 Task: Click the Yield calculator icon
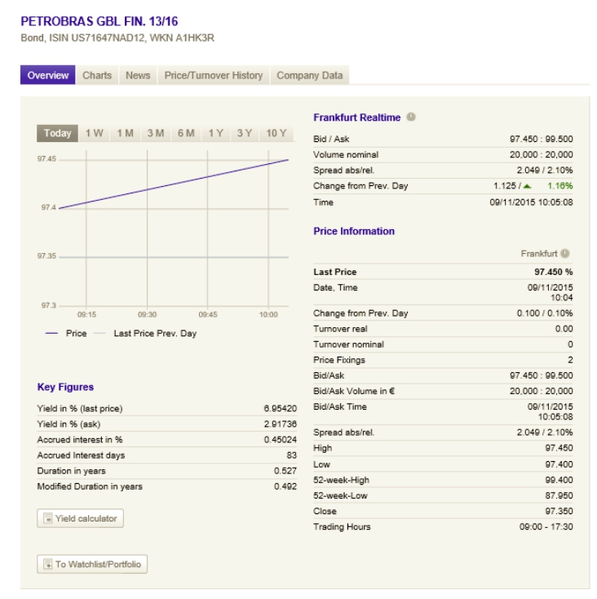pos(48,518)
